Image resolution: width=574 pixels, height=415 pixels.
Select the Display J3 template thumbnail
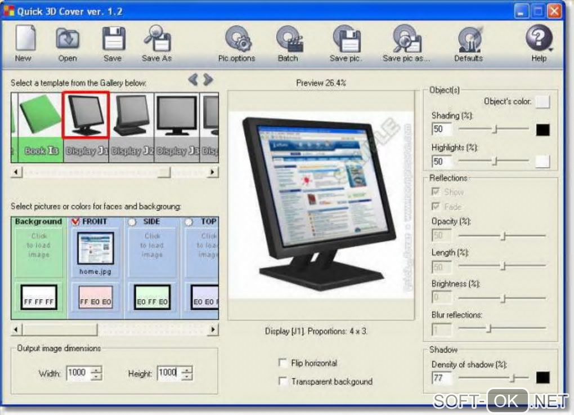pos(177,115)
